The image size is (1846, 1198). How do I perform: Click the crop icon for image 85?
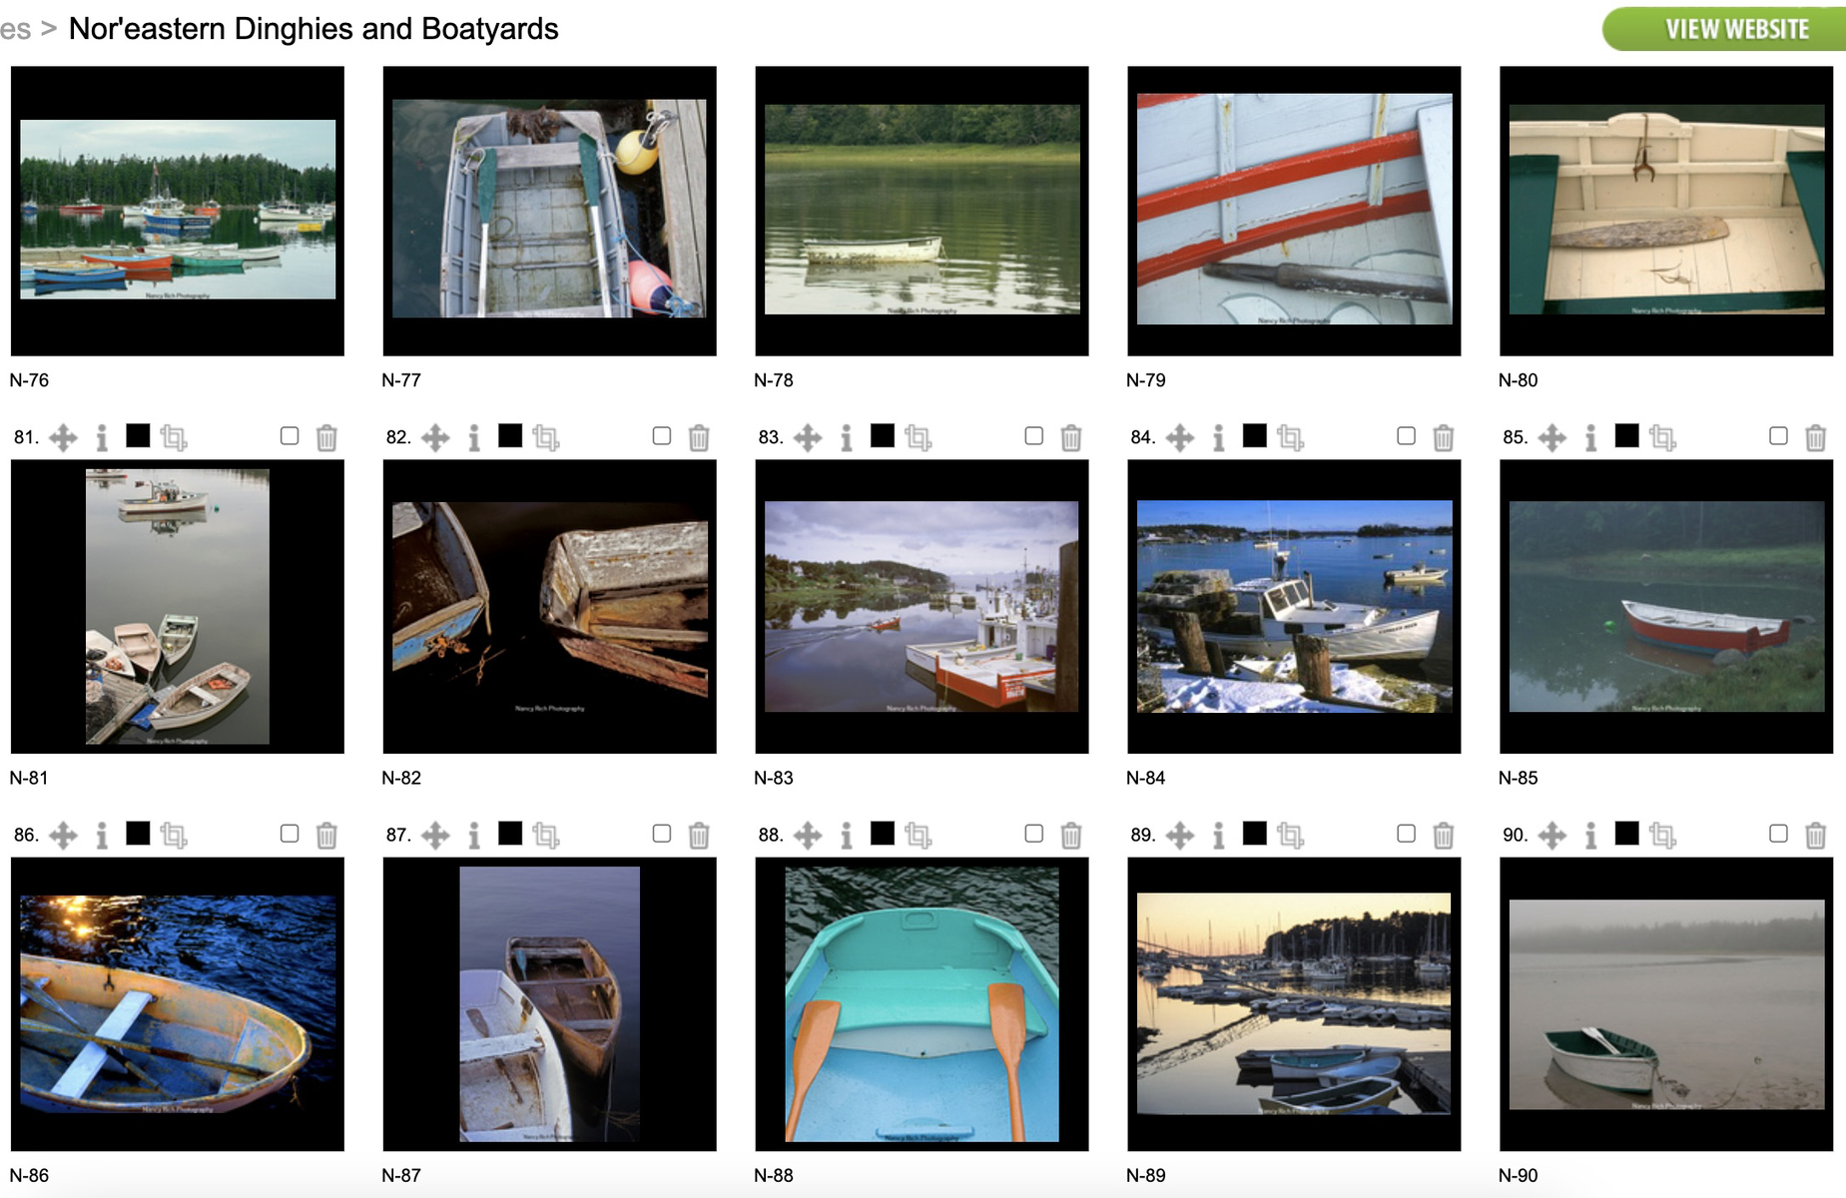(1662, 437)
